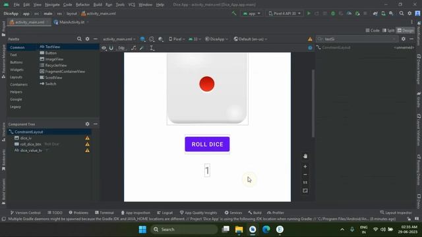Minimize the Component Tree panel
This screenshot has width=422, height=237.
pyautogui.click(x=95, y=124)
